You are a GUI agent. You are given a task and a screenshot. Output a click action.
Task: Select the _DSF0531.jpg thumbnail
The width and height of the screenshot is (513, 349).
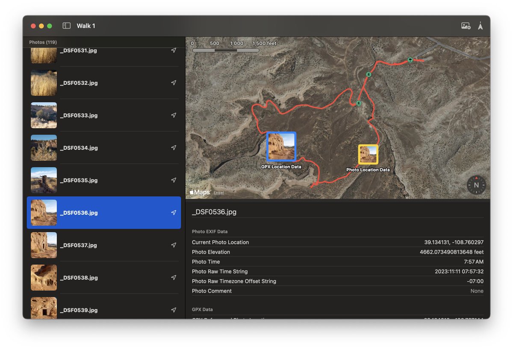click(x=44, y=55)
